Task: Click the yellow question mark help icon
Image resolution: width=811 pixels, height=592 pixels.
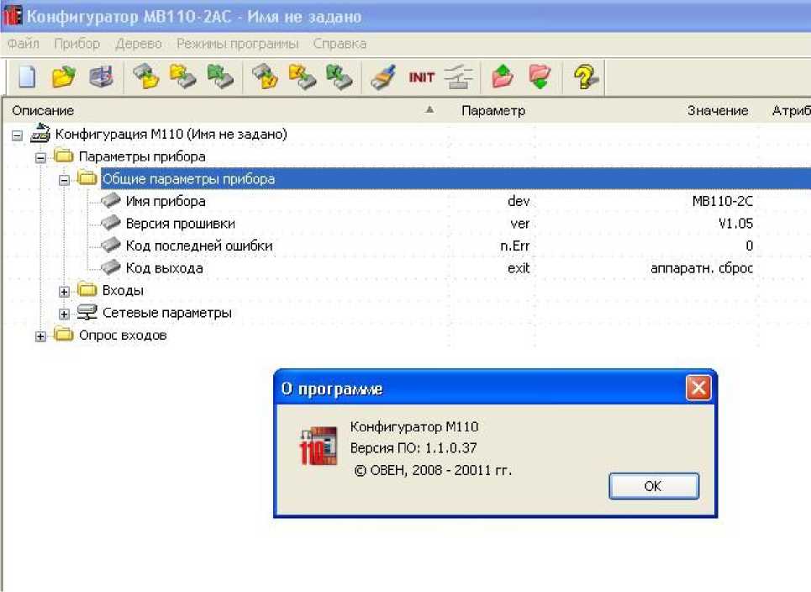Action: [585, 77]
